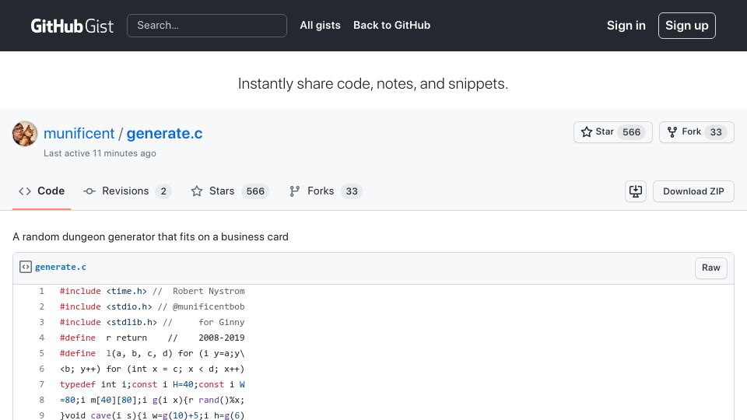Click the code brackets icon on Code tab
747x420 pixels.
pos(25,191)
